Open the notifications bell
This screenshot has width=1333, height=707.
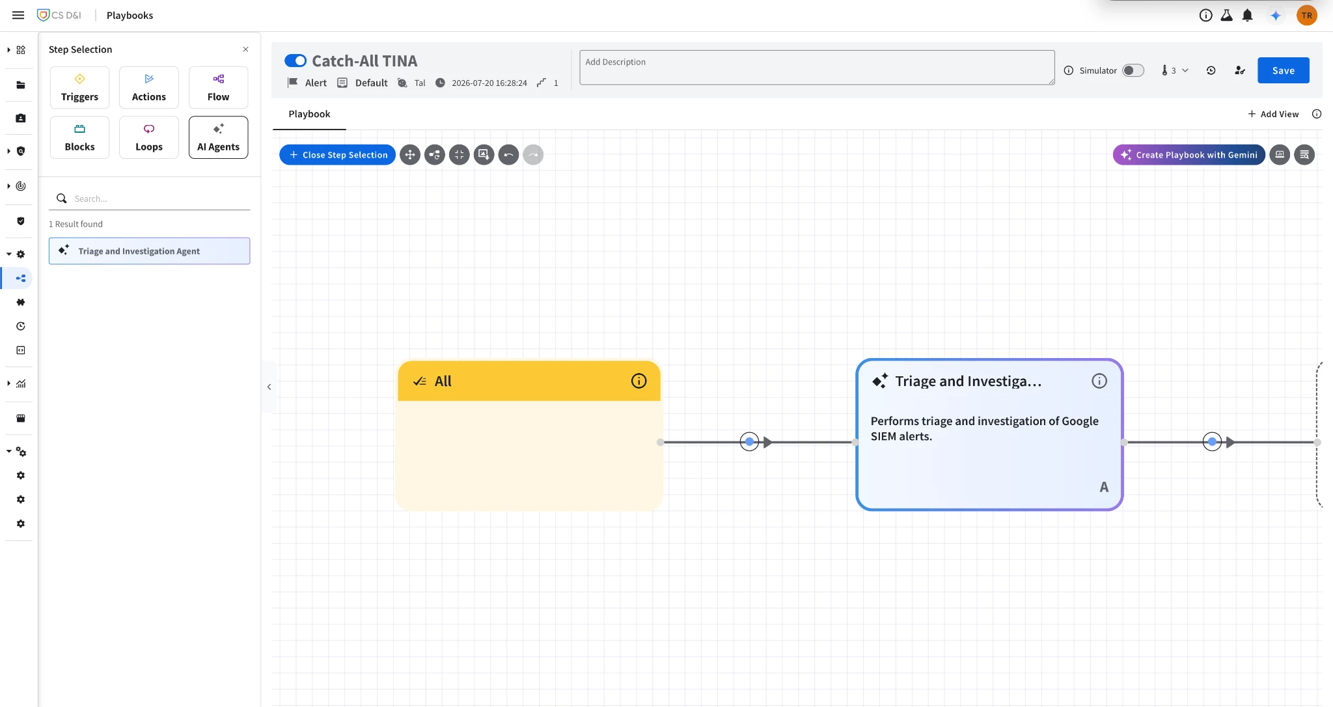[x=1247, y=16]
